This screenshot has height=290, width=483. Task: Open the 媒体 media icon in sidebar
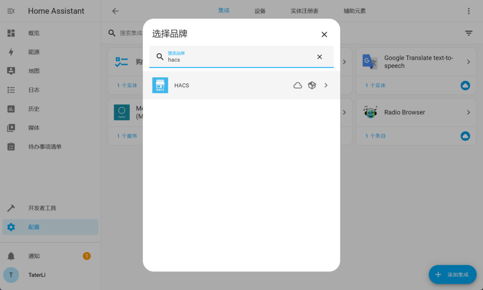(11, 128)
